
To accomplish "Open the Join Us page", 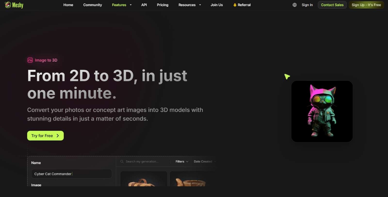I will [217, 5].
